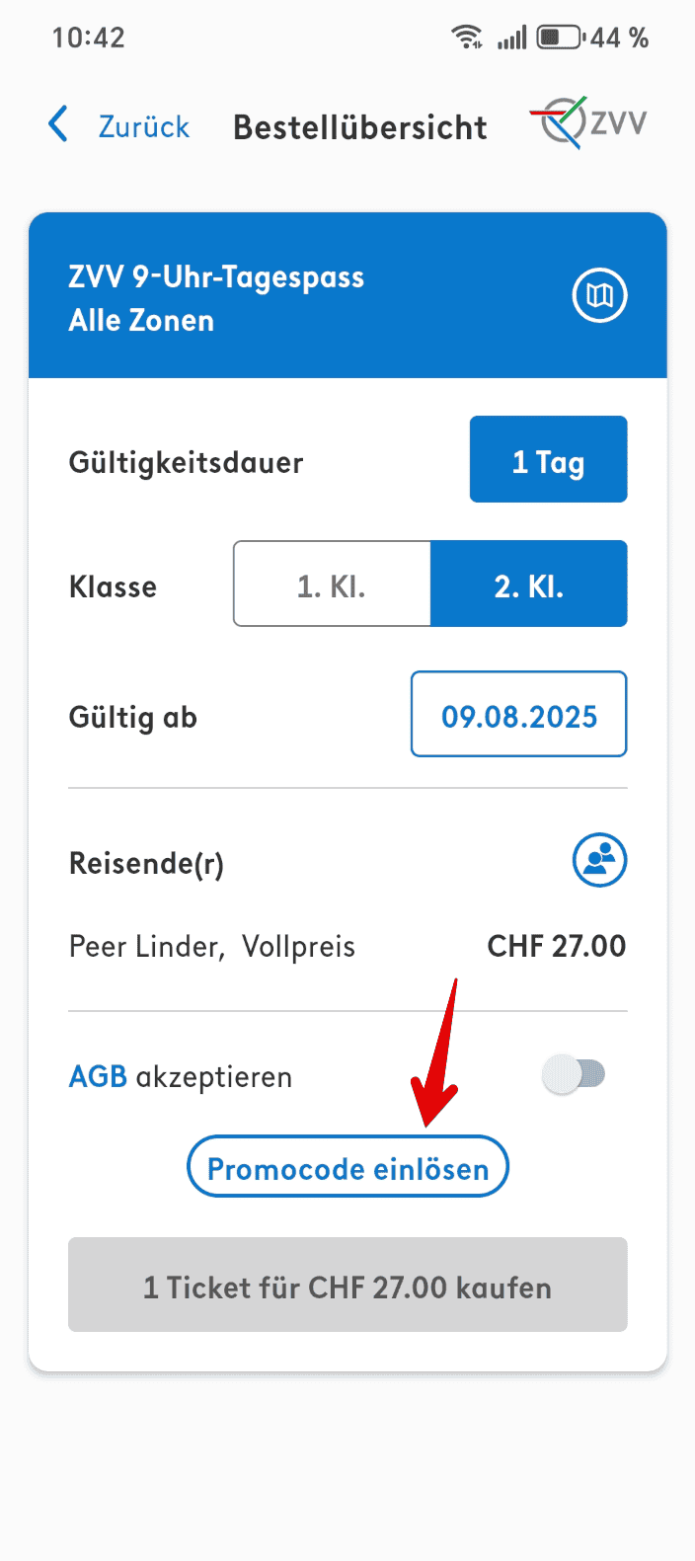Tap the back chevron arrow icon
The image size is (695, 1561).
59,125
